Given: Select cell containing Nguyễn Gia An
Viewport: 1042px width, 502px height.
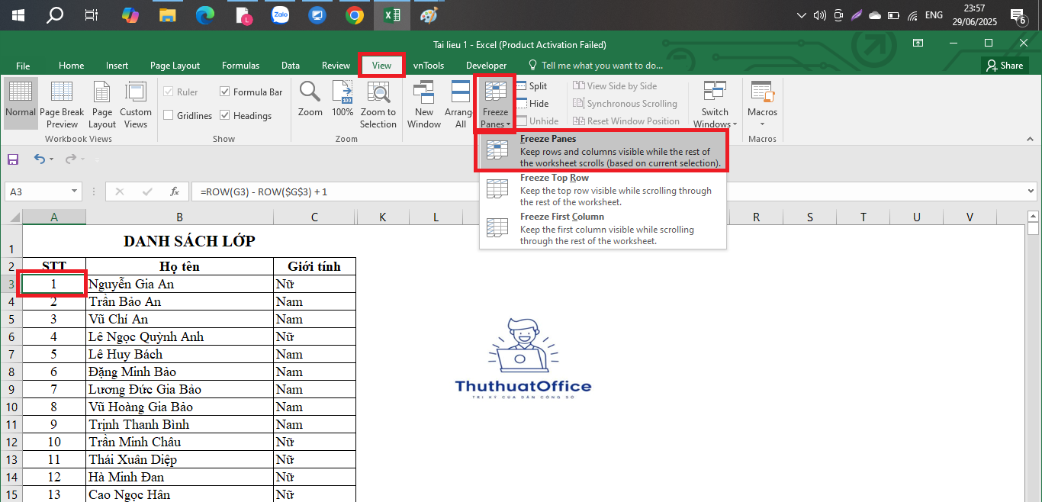Looking at the screenshot, I should [x=179, y=284].
